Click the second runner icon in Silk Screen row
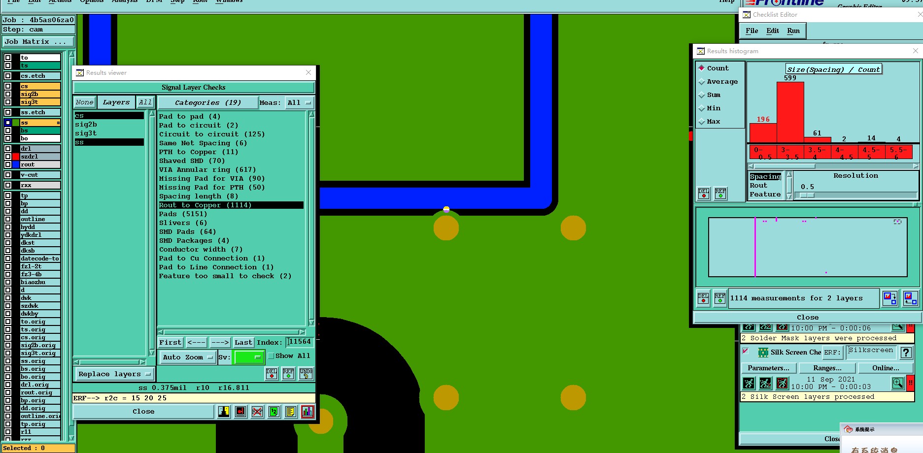Viewport: 923px width, 453px height. coord(766,383)
